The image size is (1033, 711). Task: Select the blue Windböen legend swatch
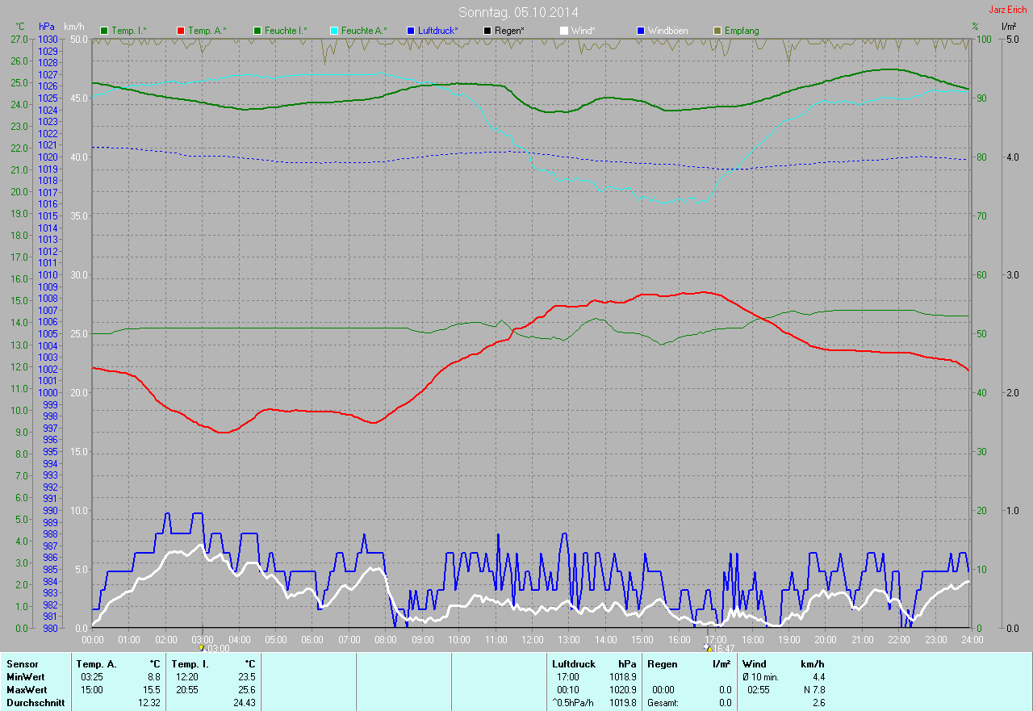(640, 31)
